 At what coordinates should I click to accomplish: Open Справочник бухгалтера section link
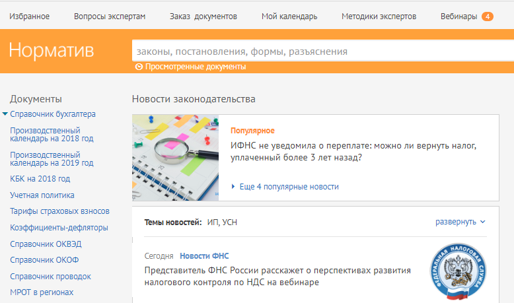(53, 114)
